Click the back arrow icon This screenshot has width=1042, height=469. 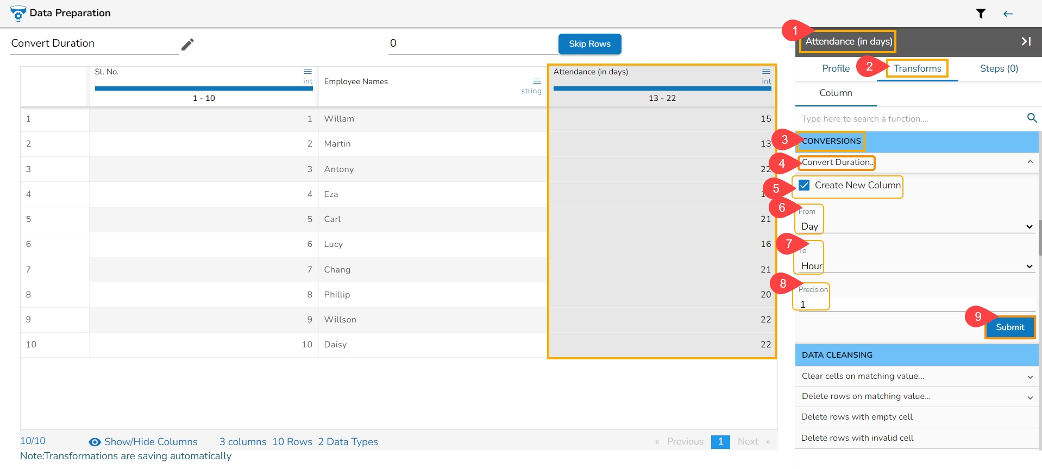tap(1008, 14)
